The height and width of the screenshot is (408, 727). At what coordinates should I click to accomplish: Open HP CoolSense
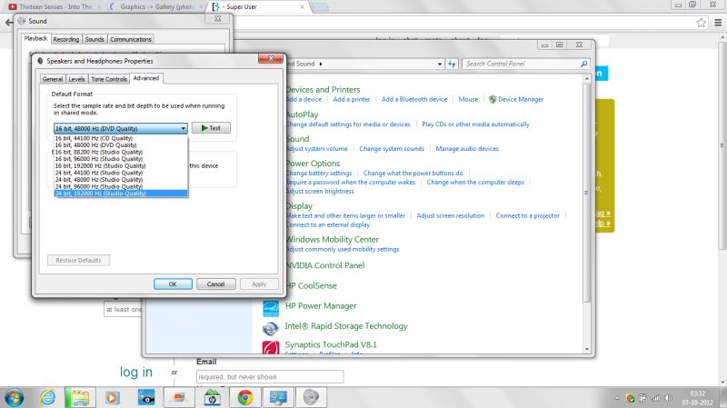coord(311,285)
